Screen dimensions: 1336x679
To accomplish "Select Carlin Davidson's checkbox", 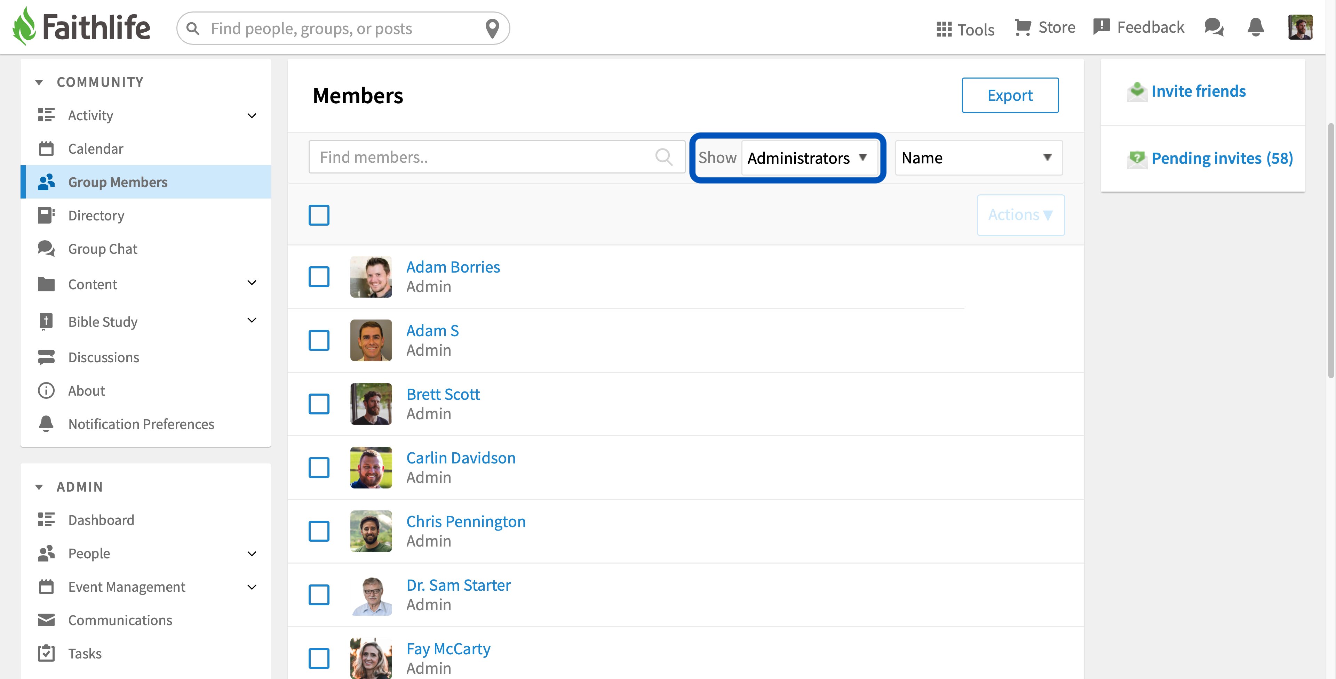I will tap(319, 468).
